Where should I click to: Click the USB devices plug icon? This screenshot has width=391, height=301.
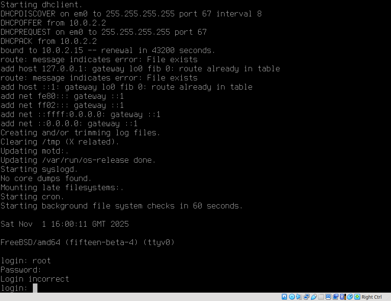313,297
